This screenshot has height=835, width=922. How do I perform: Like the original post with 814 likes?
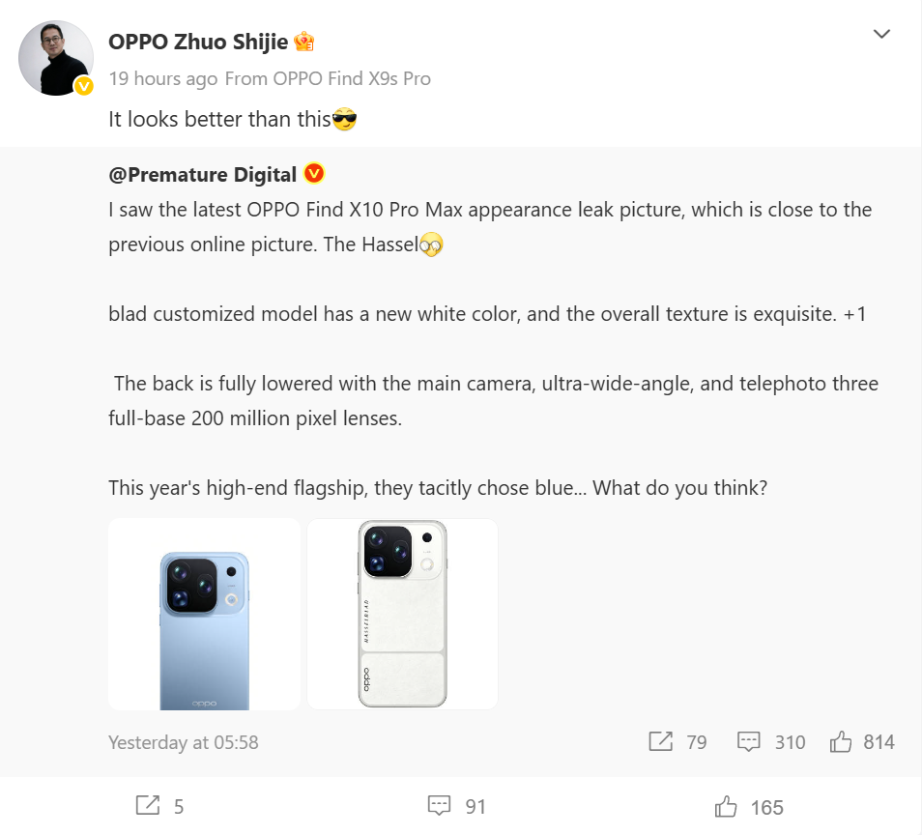[861, 742]
